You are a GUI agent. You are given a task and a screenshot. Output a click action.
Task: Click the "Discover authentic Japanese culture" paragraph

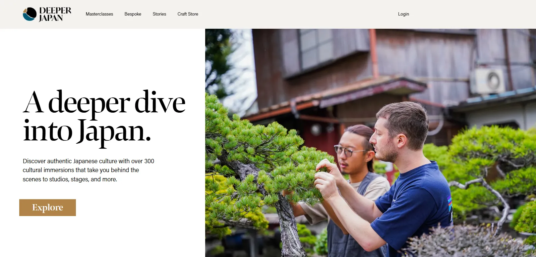click(89, 170)
